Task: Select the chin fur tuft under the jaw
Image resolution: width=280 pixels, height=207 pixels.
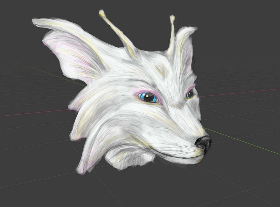Action: tap(129, 158)
